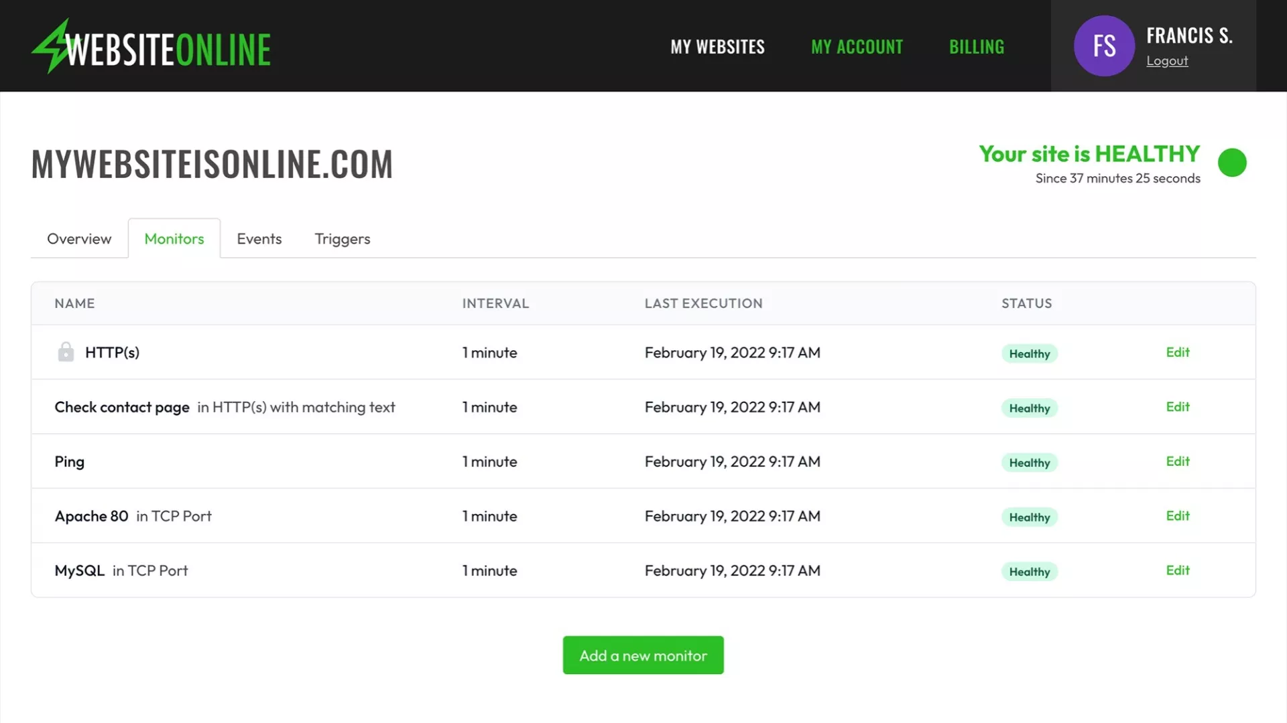Click the FS purple avatar circle
1287x723 pixels.
click(x=1104, y=46)
